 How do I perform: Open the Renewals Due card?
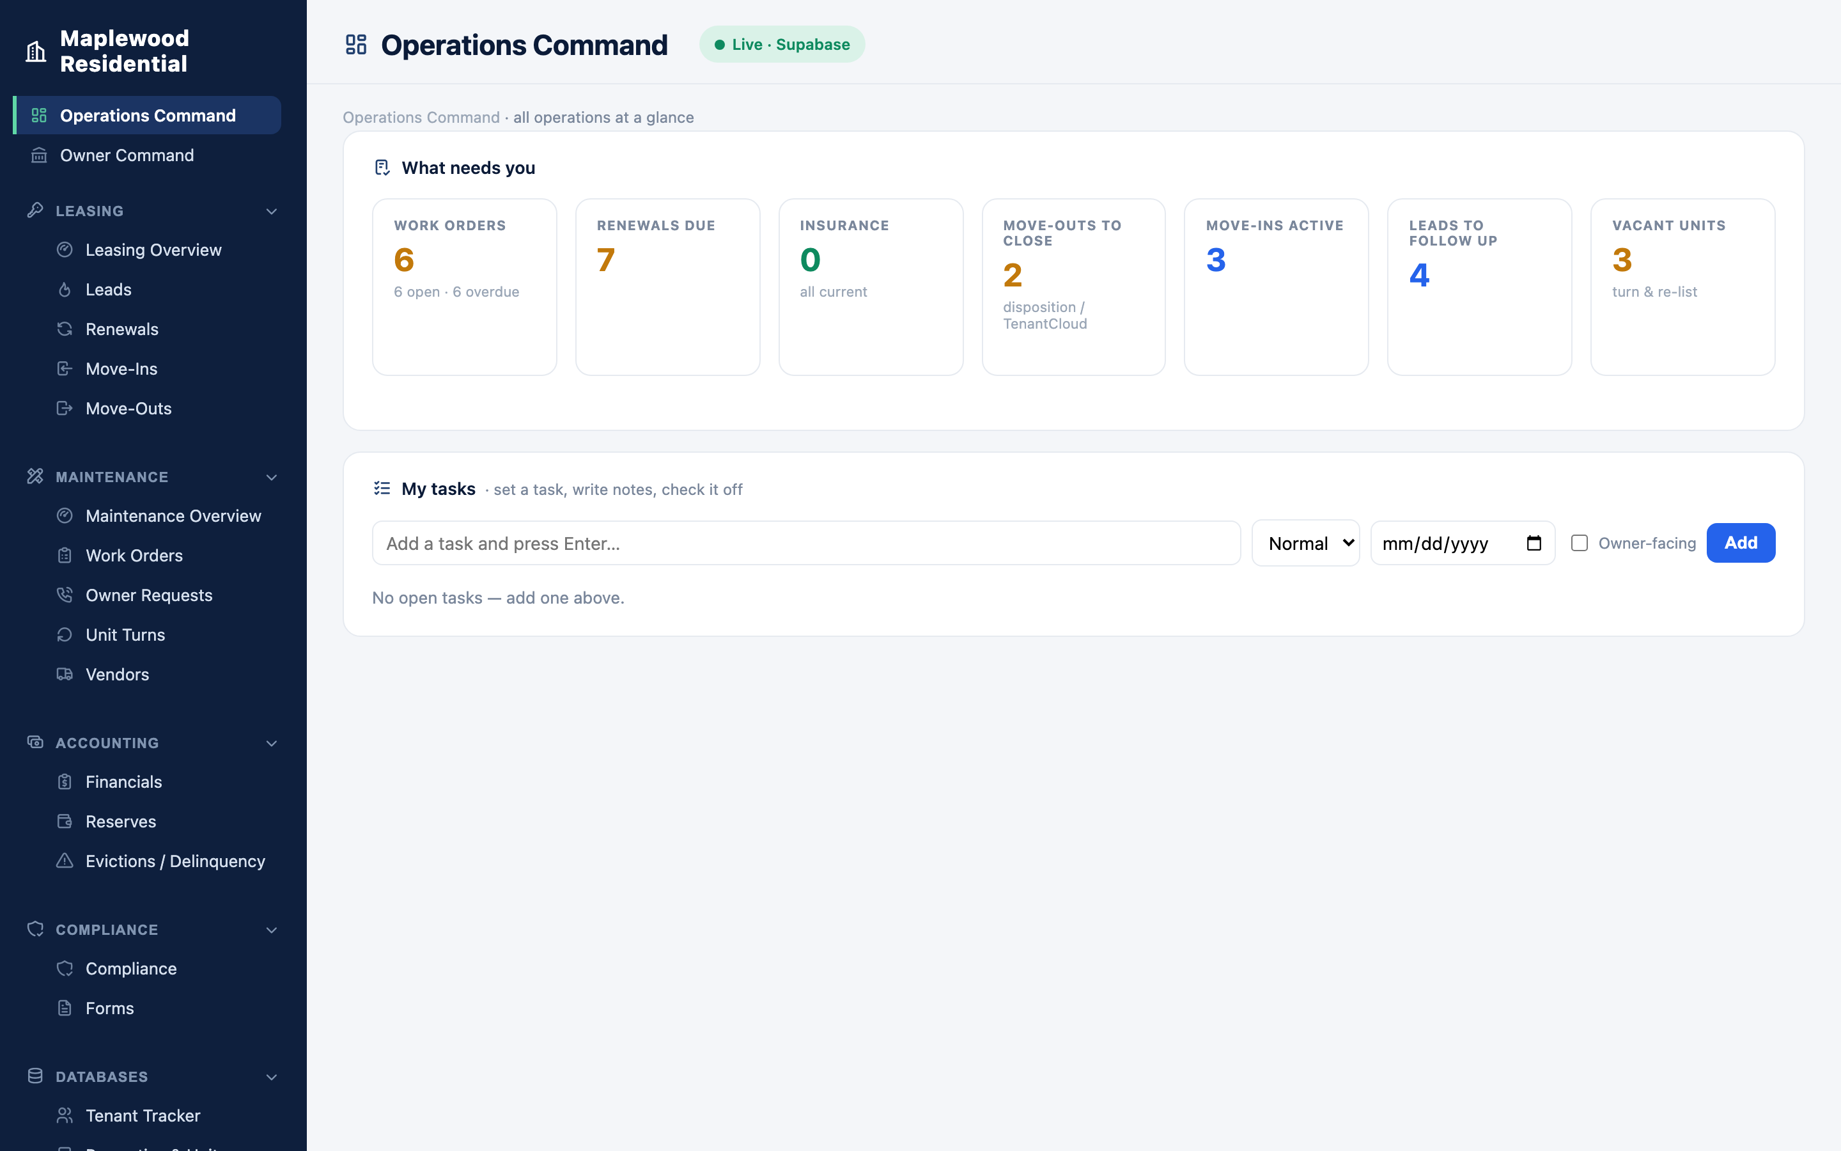pyautogui.click(x=667, y=286)
